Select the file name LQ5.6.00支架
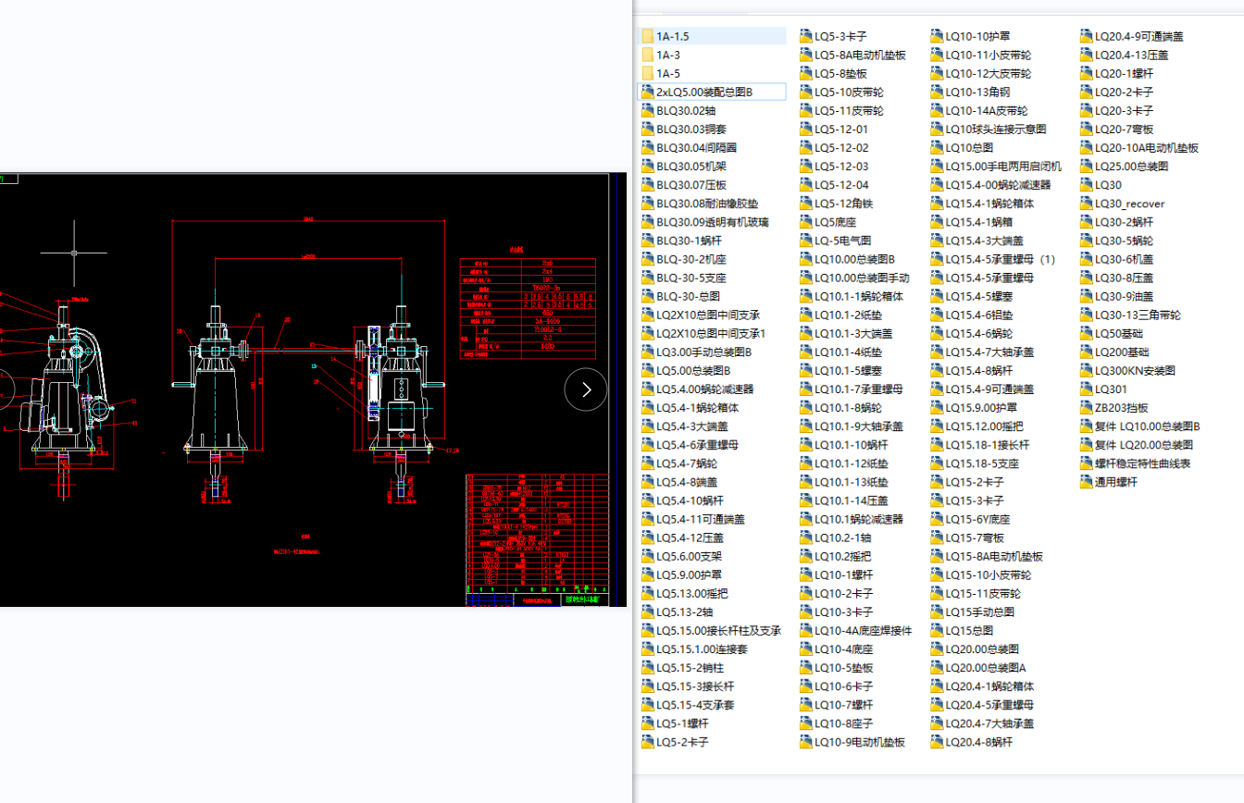This screenshot has height=803, width=1244. (x=690, y=556)
